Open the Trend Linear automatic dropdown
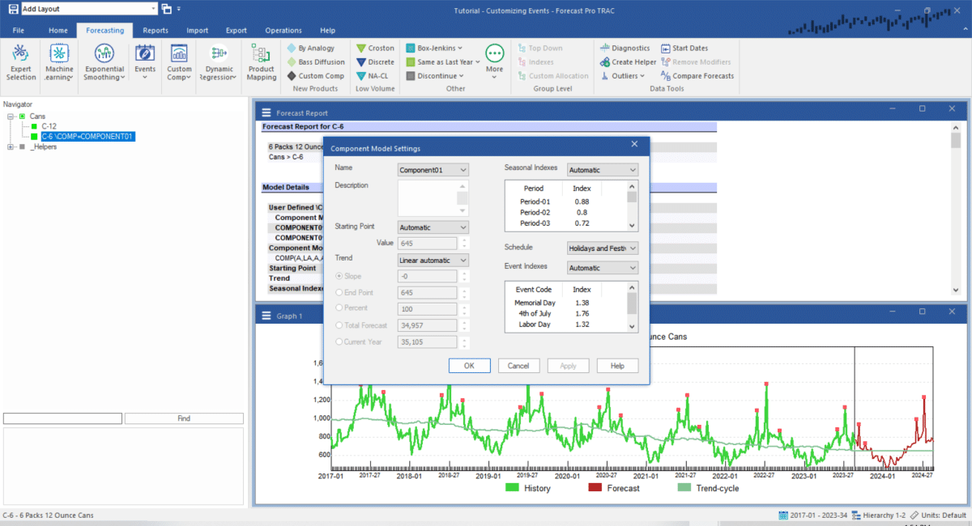This screenshot has height=526, width=972. pos(433,260)
